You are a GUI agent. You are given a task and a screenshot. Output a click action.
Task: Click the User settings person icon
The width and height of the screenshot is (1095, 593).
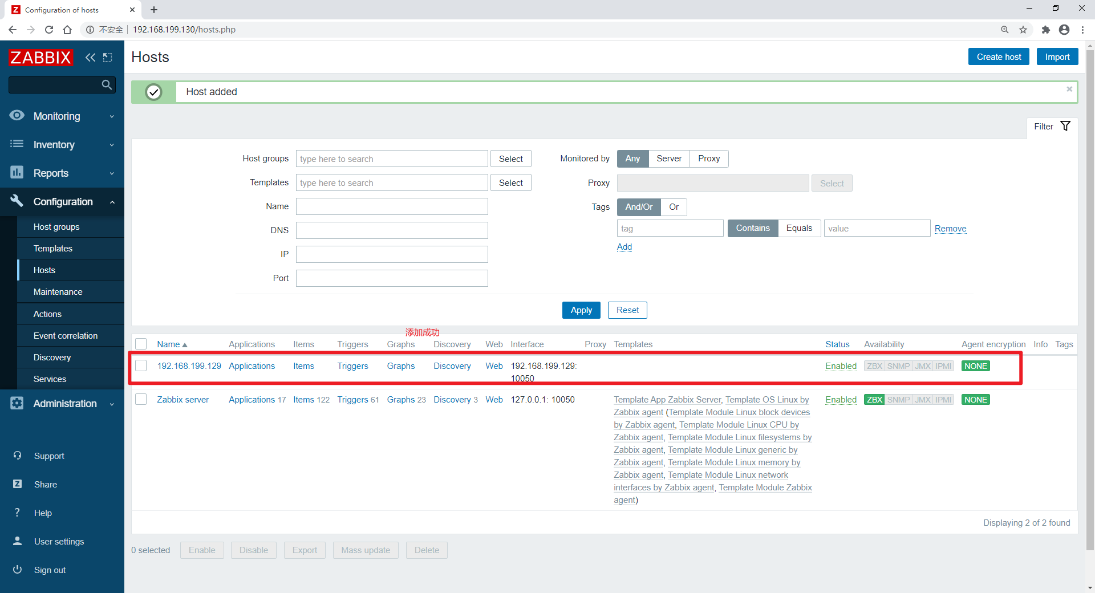pos(17,541)
